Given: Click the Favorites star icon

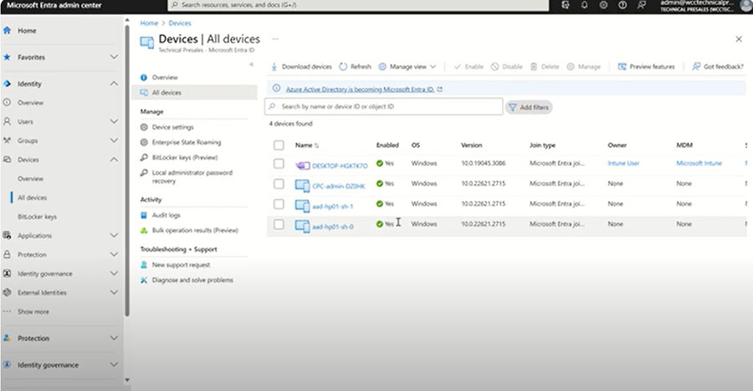Looking at the screenshot, I should [8, 57].
